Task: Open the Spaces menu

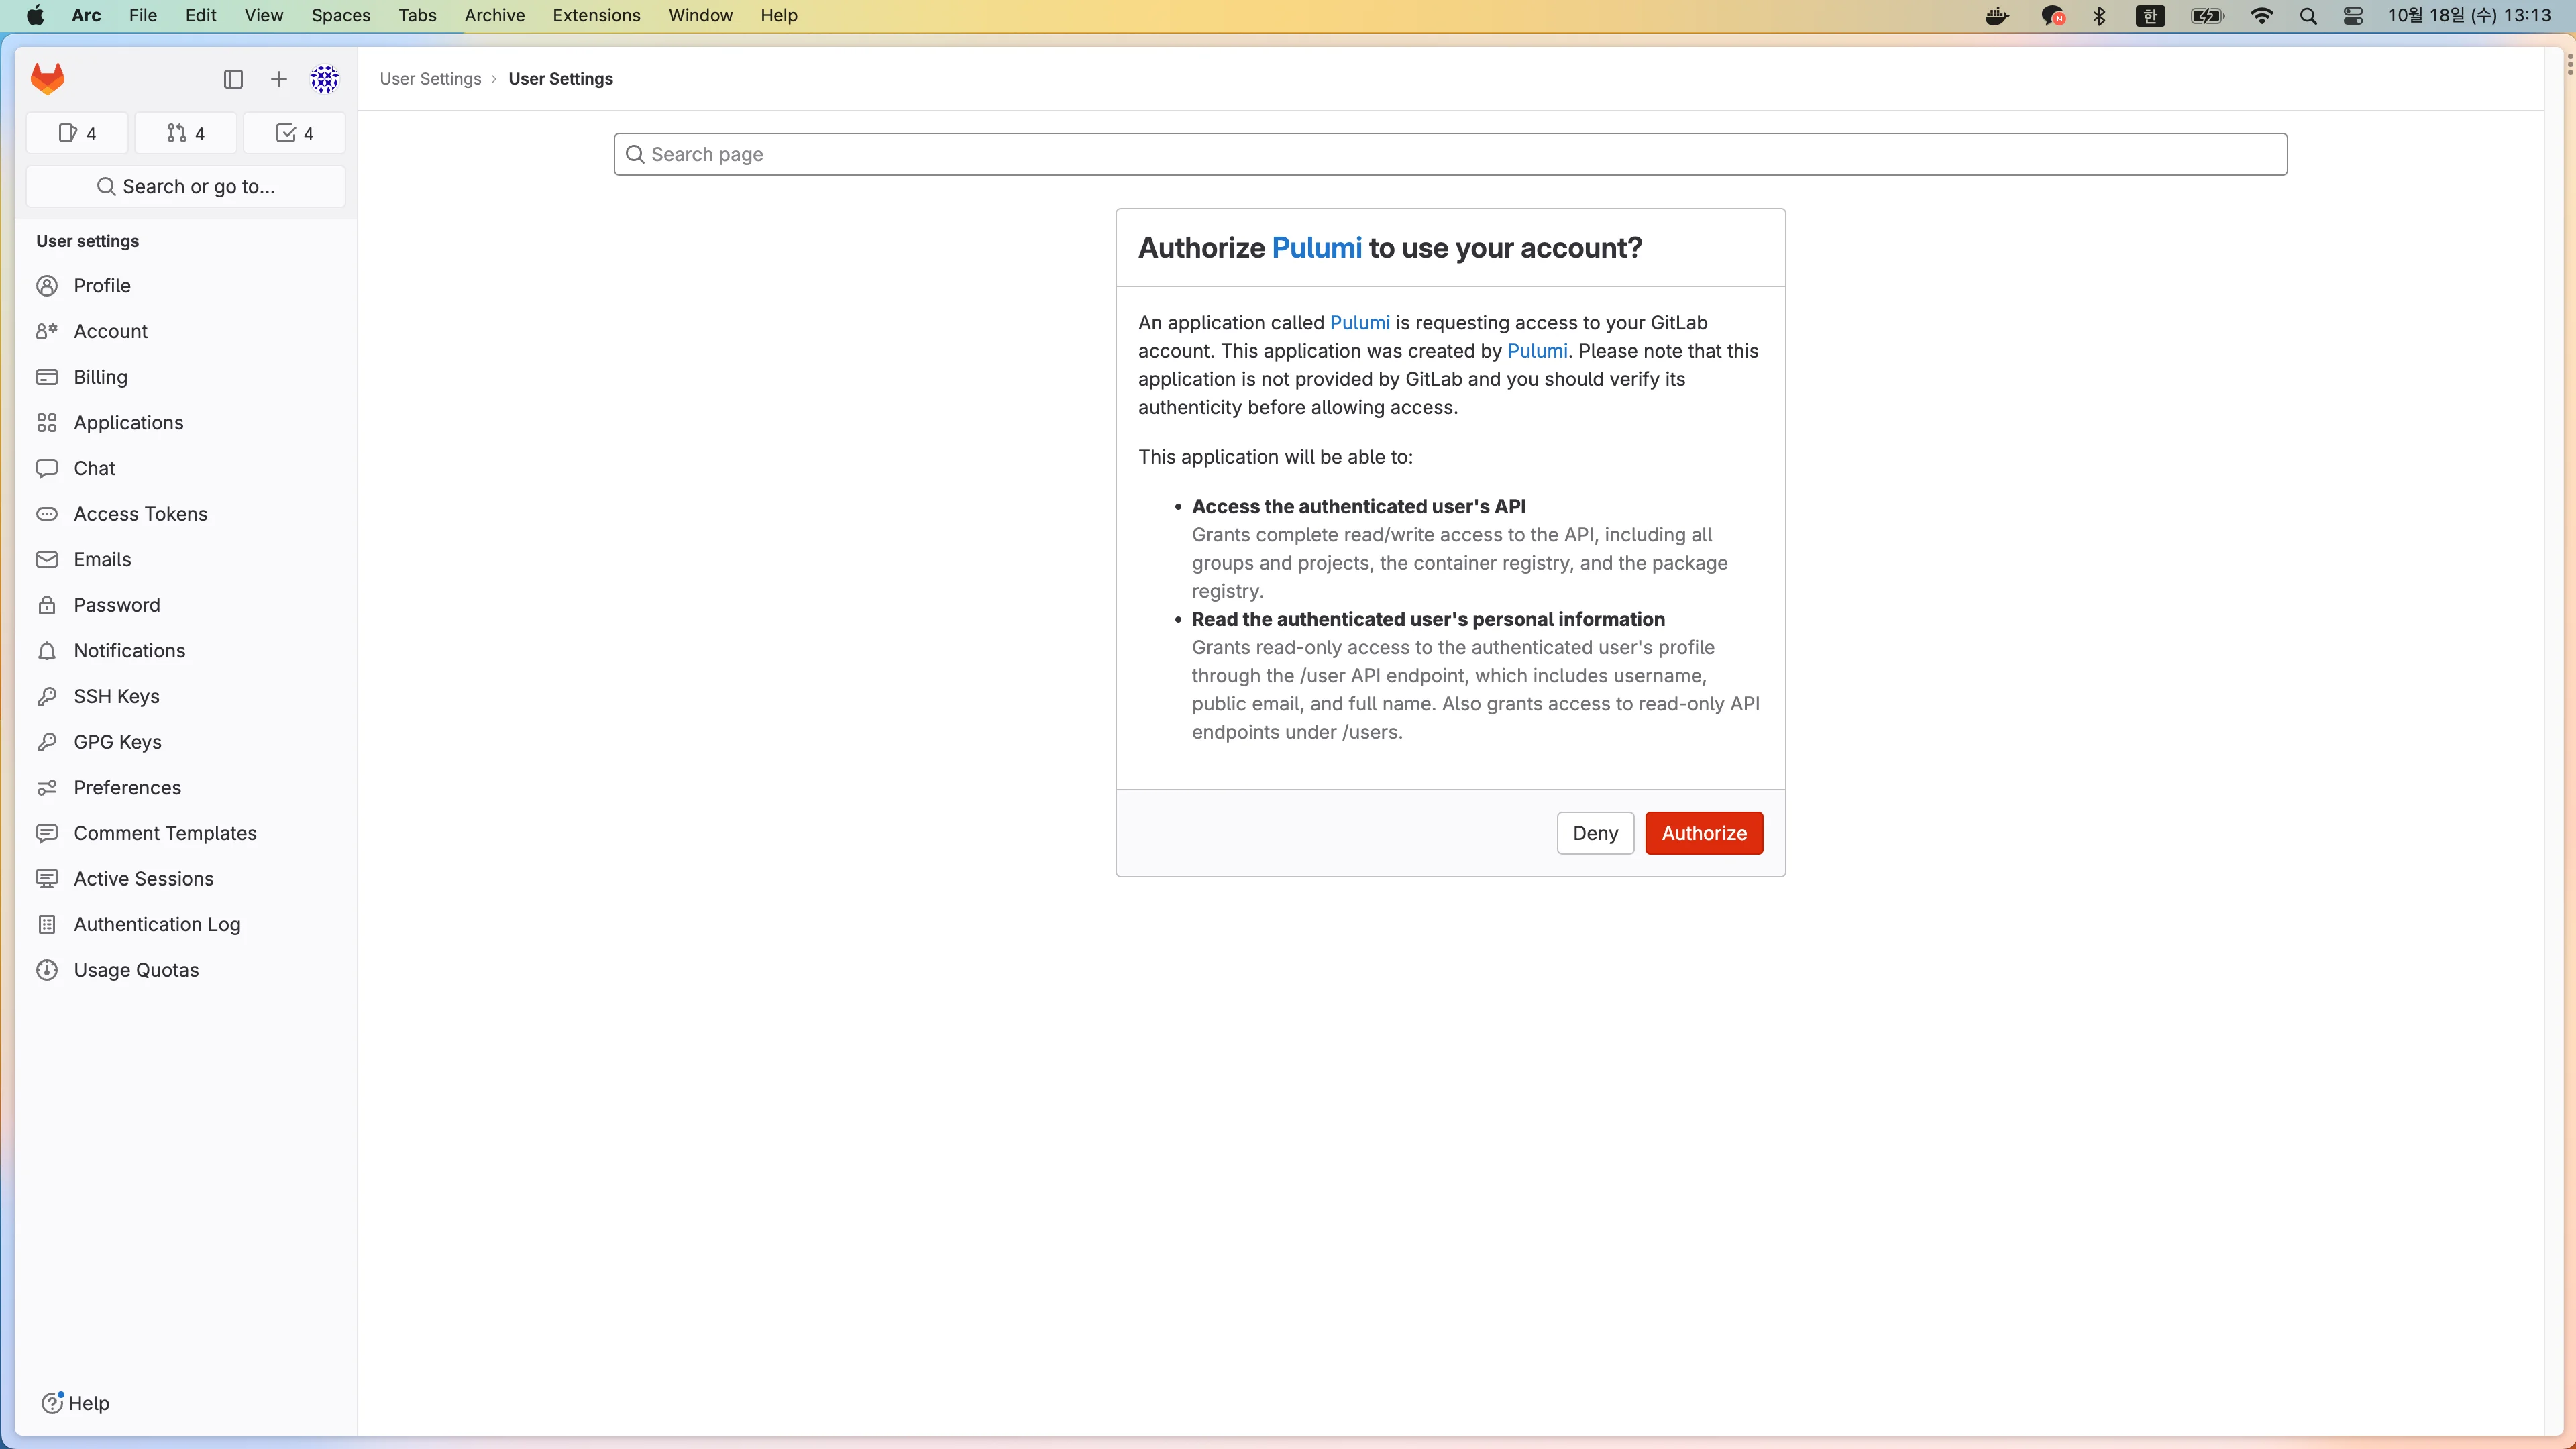Action: 340,16
